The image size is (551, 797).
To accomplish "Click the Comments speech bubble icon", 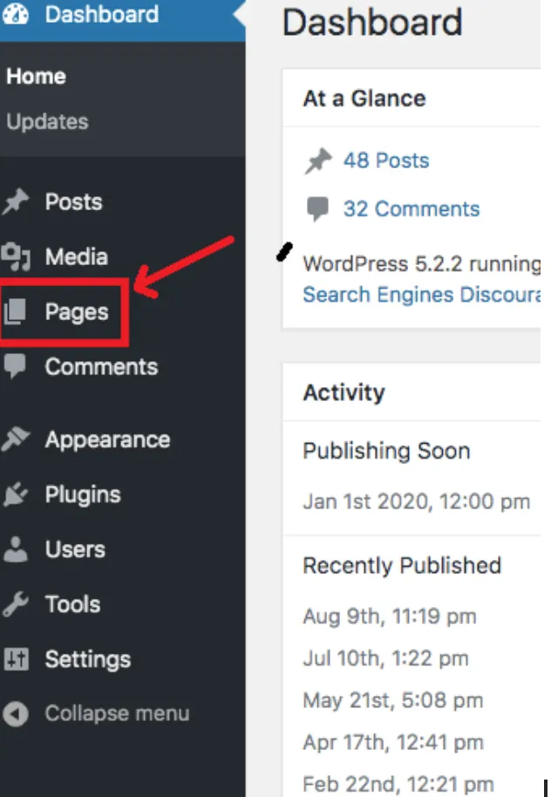I will [x=16, y=367].
